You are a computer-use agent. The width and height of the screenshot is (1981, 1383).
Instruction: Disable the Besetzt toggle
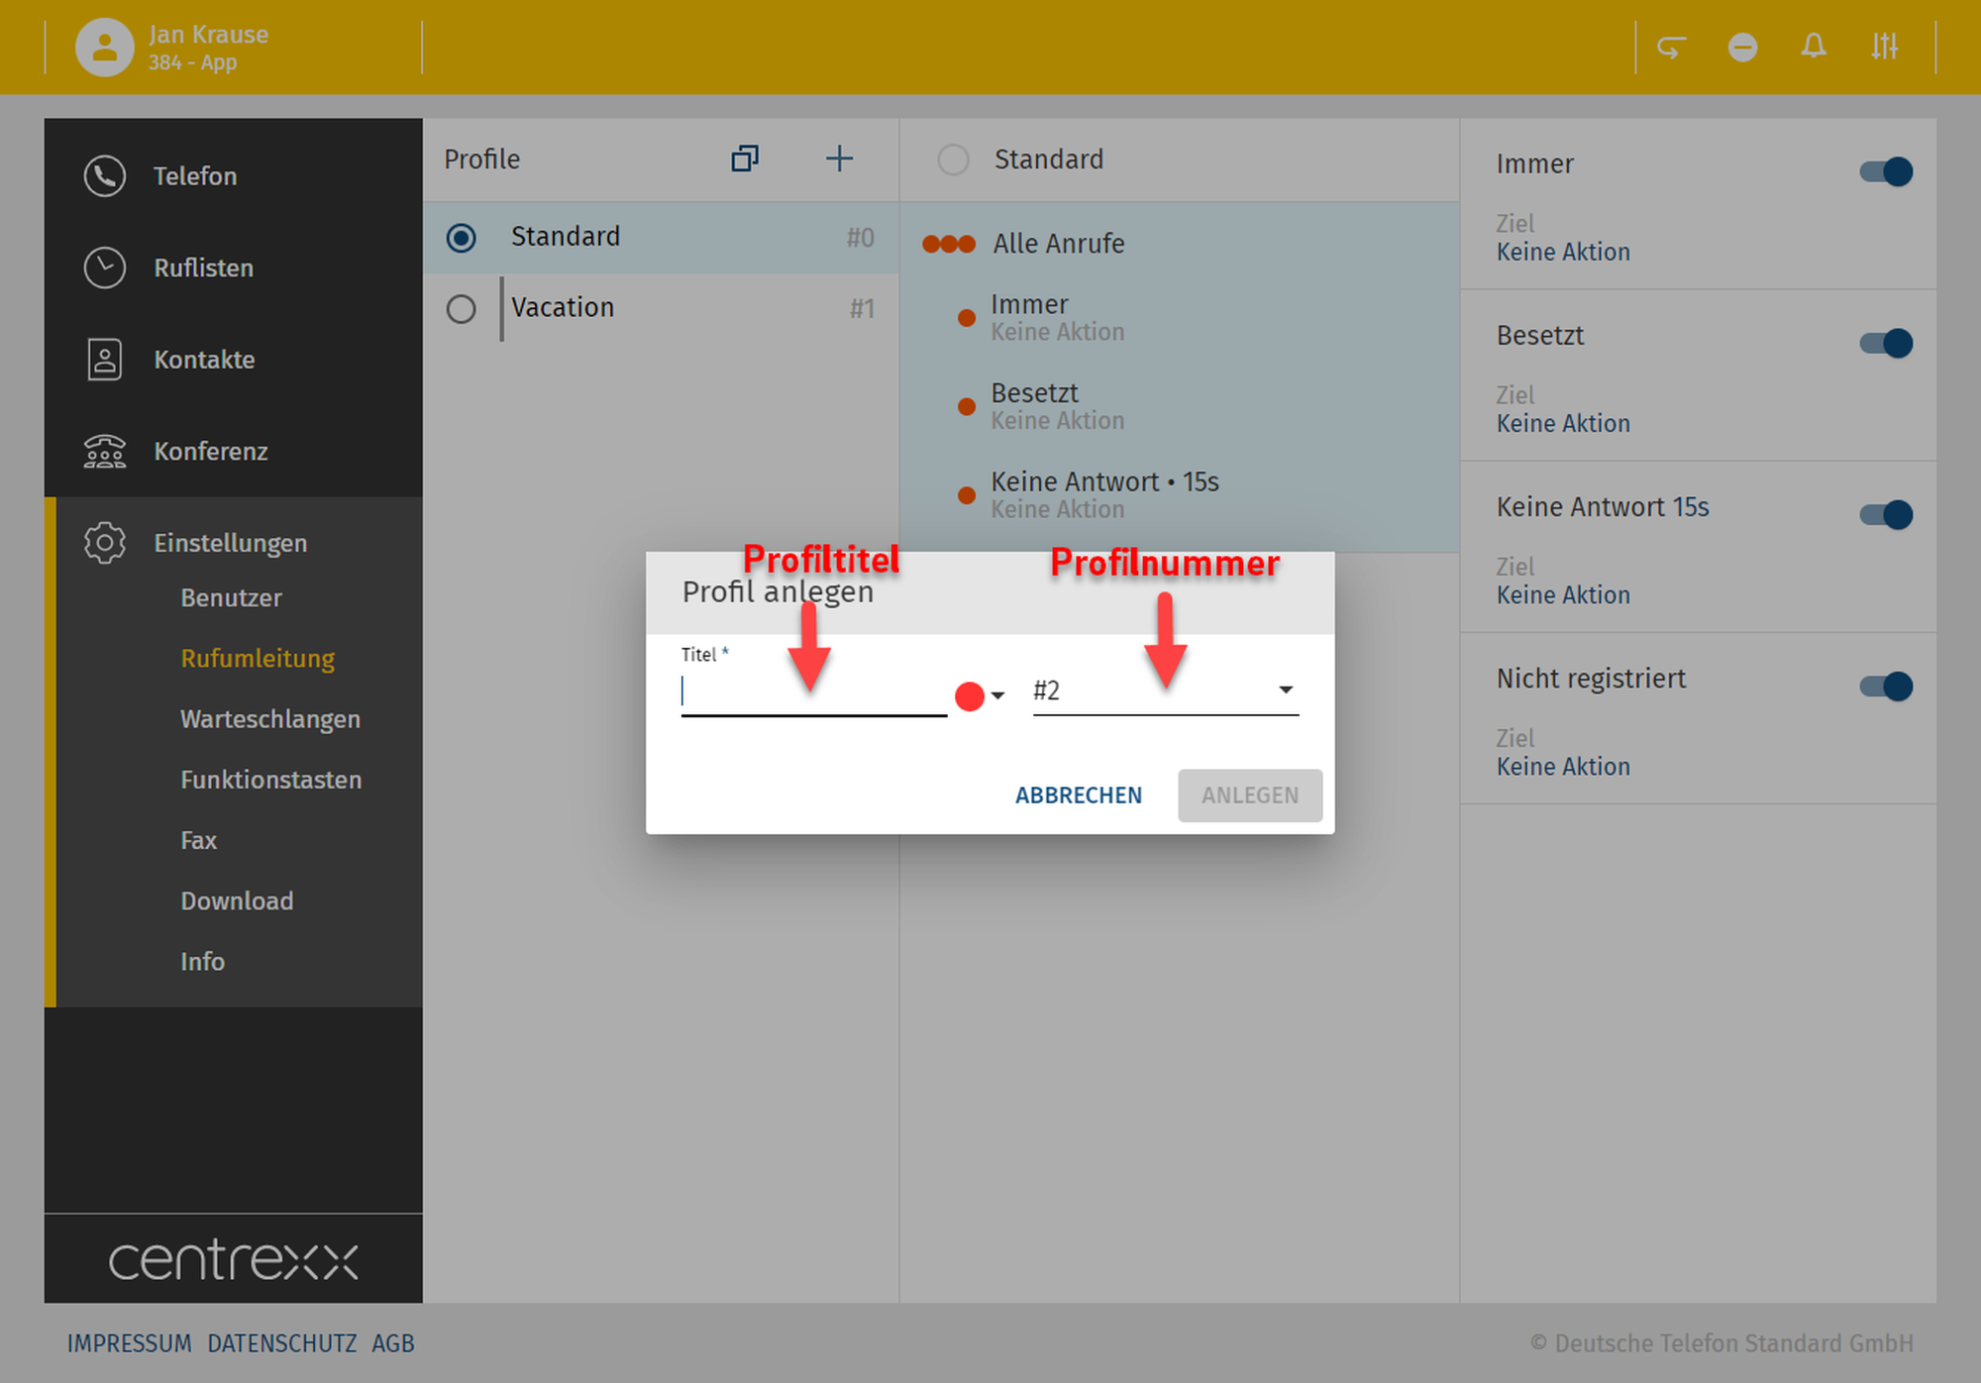click(1886, 343)
